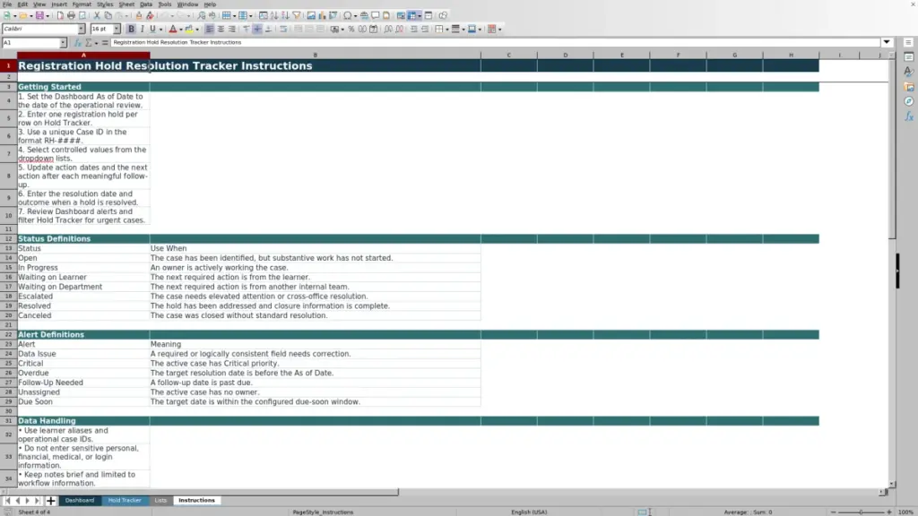
Task: Click the Format as Percent icon
Action: click(351, 30)
